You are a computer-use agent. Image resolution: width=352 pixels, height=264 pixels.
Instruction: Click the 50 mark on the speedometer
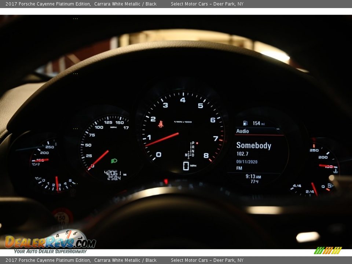coord(88,145)
